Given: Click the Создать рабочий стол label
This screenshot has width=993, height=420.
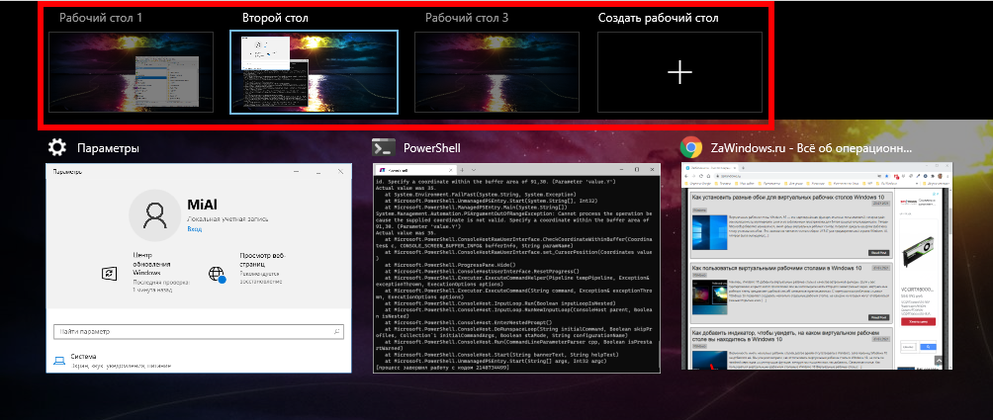Looking at the screenshot, I should pos(658,18).
